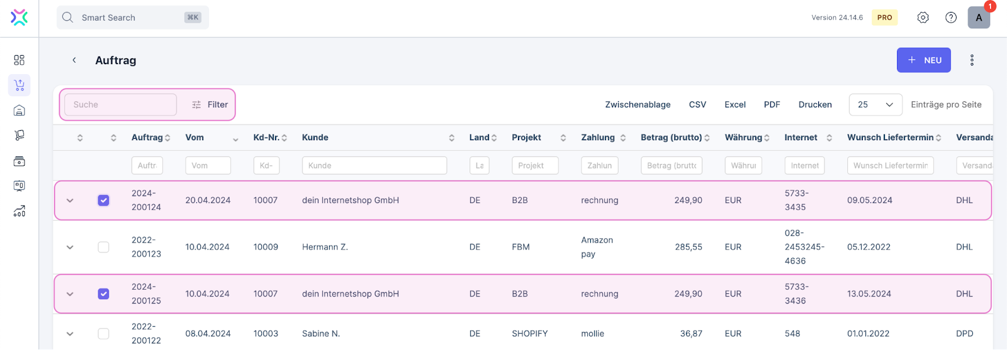Screen dimensions: 1007x350
Task: Open the warehouse icon in sidebar
Action: 19,111
